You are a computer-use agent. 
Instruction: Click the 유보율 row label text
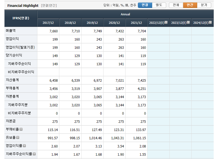click(x=11, y=137)
